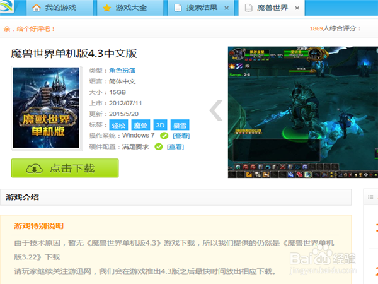Select the 轻松 tag
The width and height of the screenshot is (378, 284).
(x=118, y=126)
